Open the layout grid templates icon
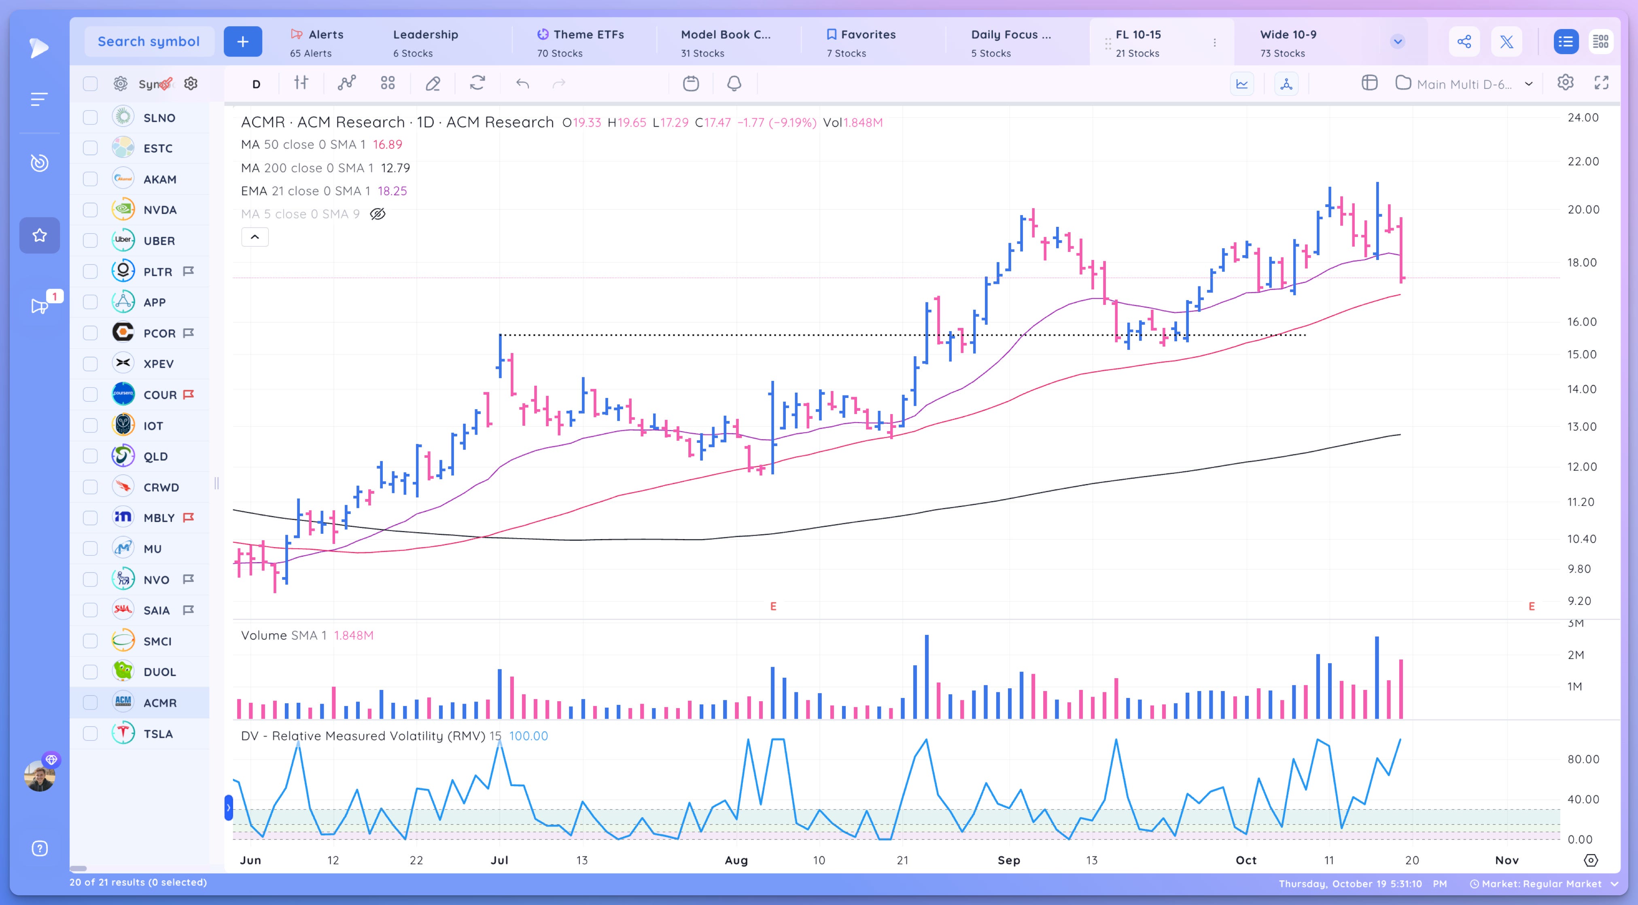Image resolution: width=1638 pixels, height=905 pixels. (x=388, y=83)
